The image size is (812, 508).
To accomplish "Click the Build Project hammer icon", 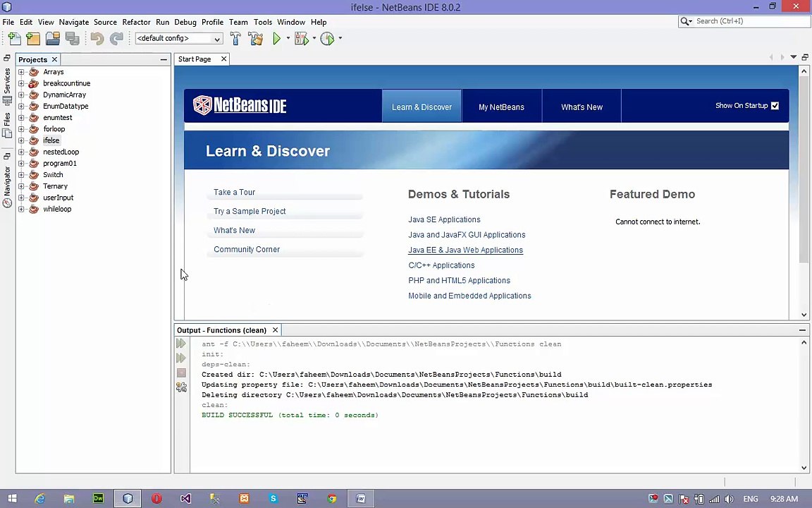I will tap(235, 38).
